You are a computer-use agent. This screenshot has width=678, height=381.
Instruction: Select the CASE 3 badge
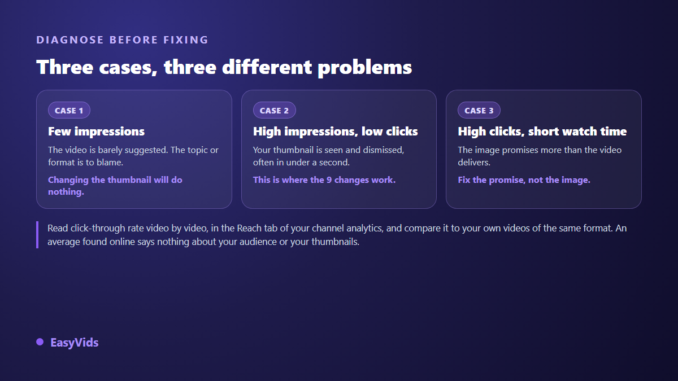click(479, 111)
